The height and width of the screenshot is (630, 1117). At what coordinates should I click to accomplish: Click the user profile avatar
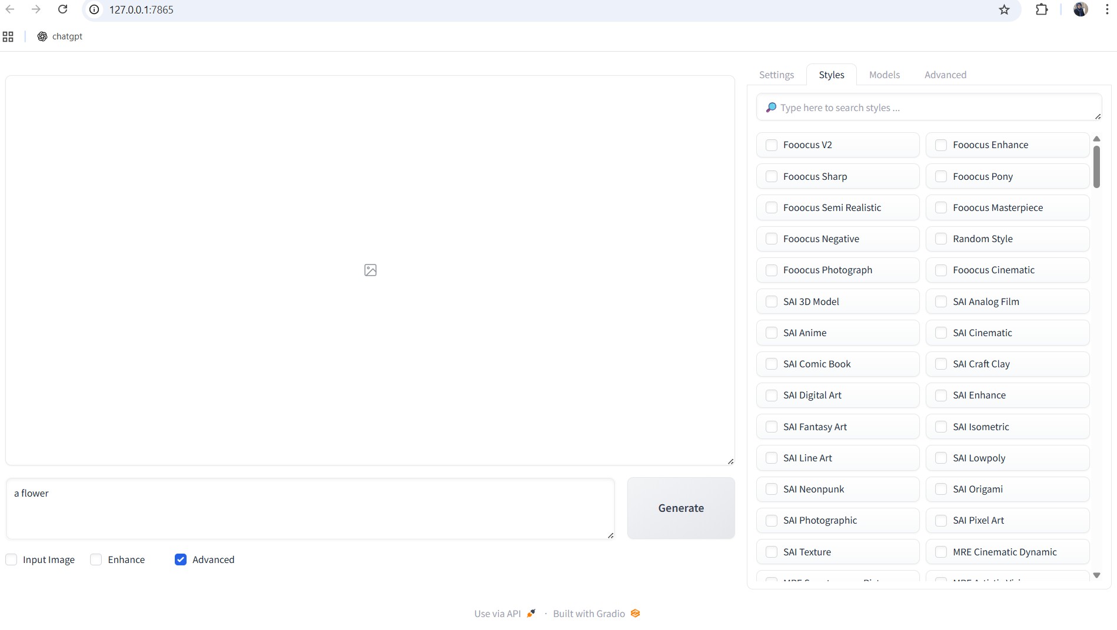(1081, 9)
